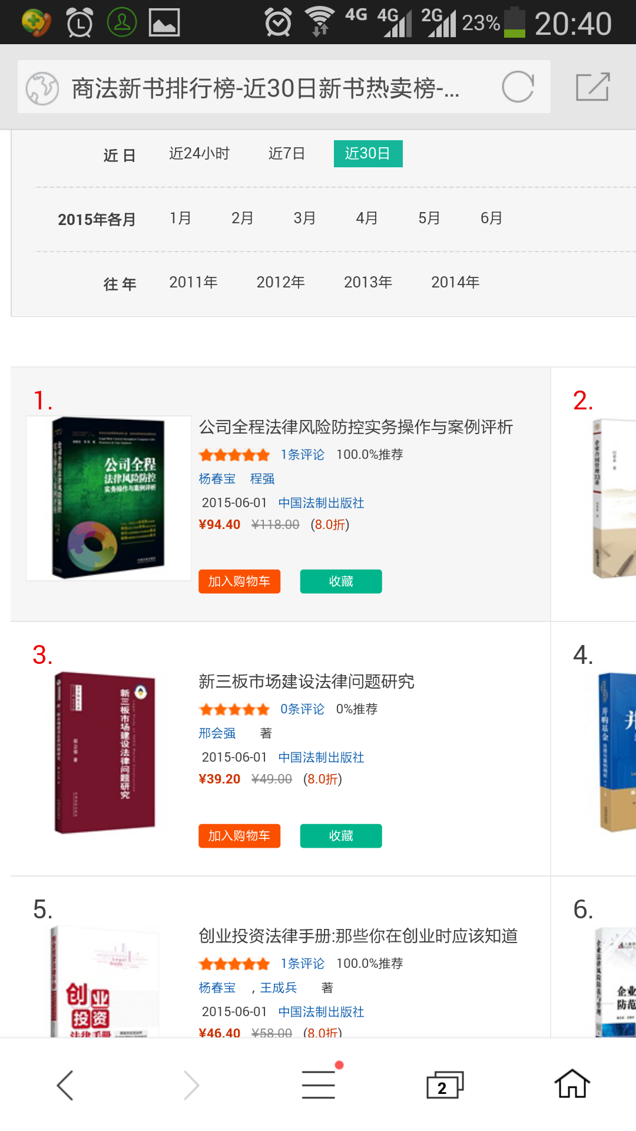Choose the 近24小时 filter
This screenshot has height=1131, width=636.
pyautogui.click(x=199, y=154)
